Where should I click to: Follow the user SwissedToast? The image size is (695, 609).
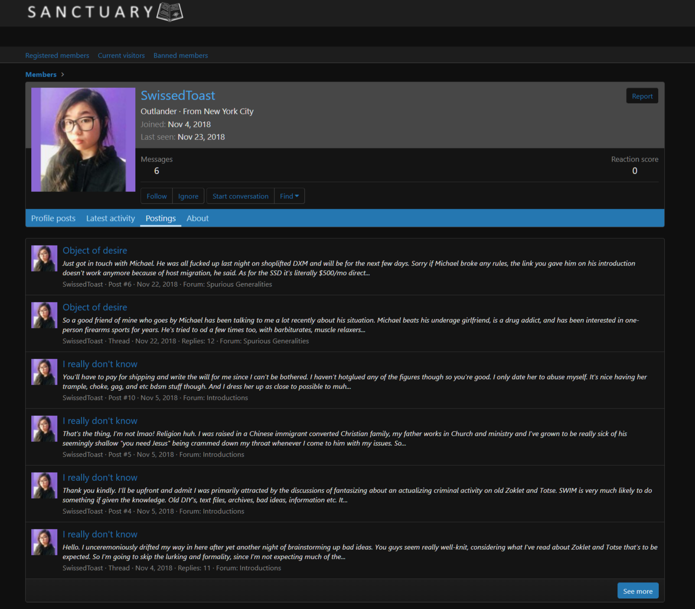tap(157, 196)
